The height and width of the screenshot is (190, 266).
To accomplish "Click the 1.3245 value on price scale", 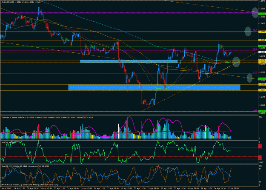I will [262, 97].
